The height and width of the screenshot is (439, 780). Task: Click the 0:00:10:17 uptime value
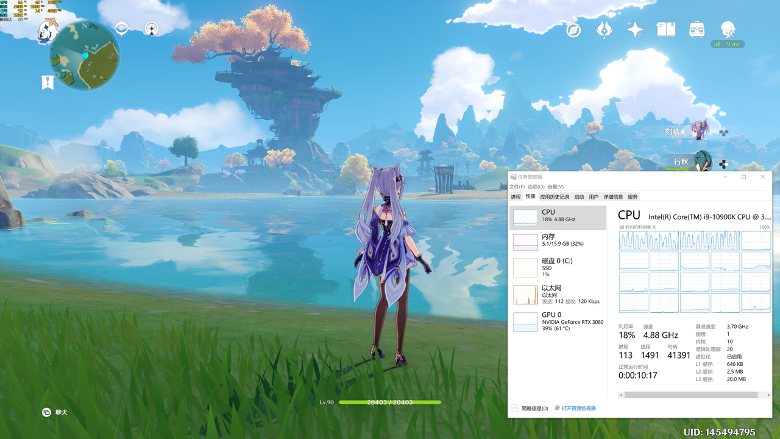pyautogui.click(x=638, y=376)
